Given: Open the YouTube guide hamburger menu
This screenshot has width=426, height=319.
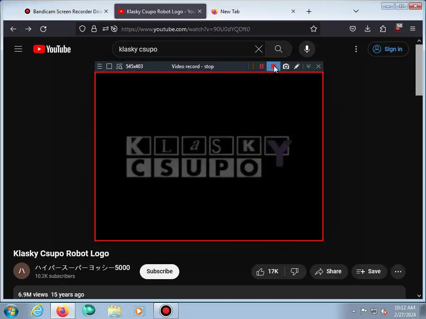Looking at the screenshot, I should [18, 49].
